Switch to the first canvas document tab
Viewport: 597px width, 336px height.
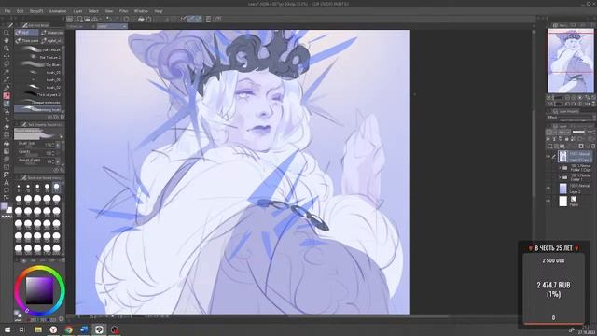click(81, 26)
